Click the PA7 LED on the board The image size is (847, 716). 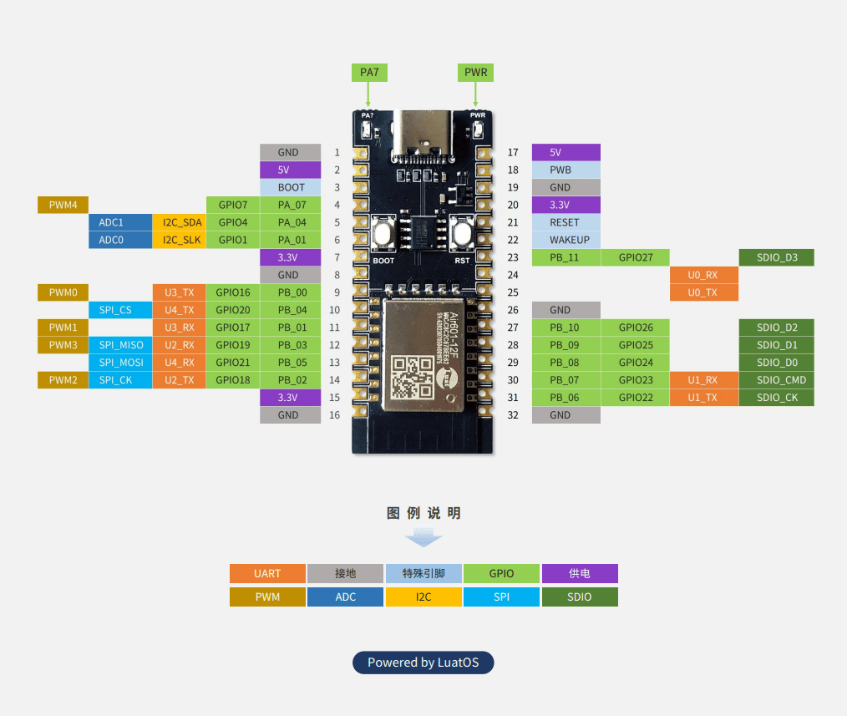tap(368, 130)
